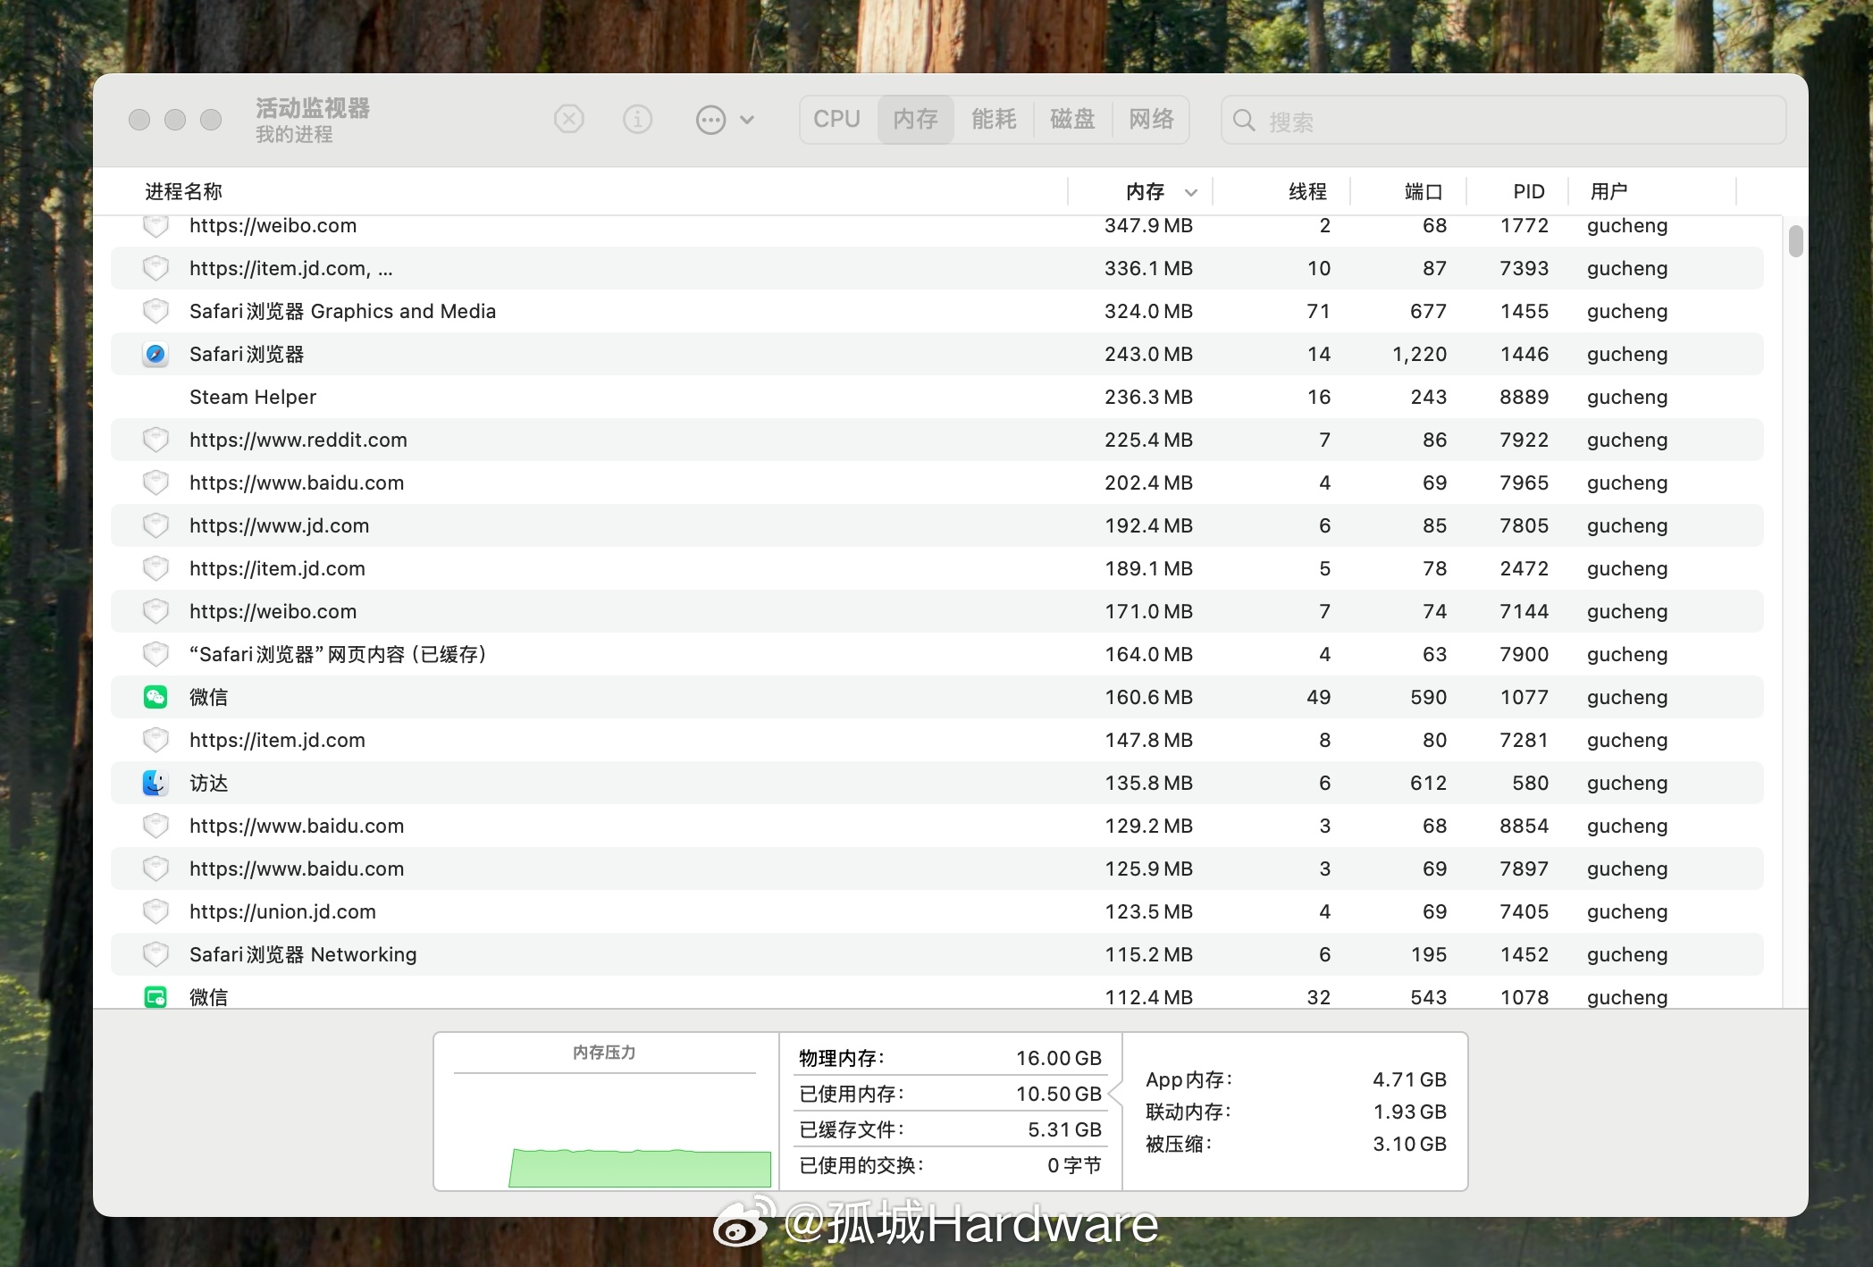The image size is (1873, 1267).
Task: Click the shield icon for Safari 网页内容 (已缓存)
Action: 155,654
